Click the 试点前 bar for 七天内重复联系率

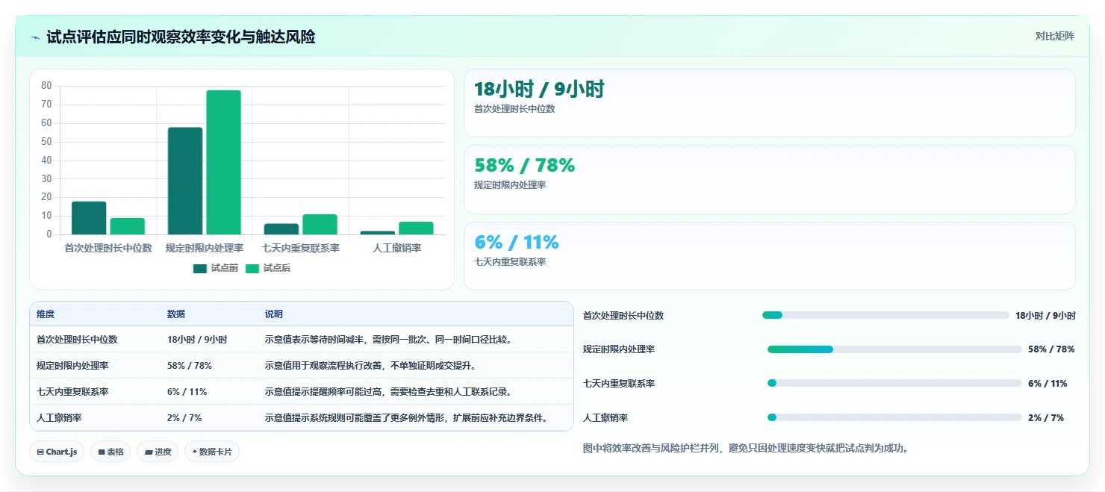pyautogui.click(x=281, y=229)
